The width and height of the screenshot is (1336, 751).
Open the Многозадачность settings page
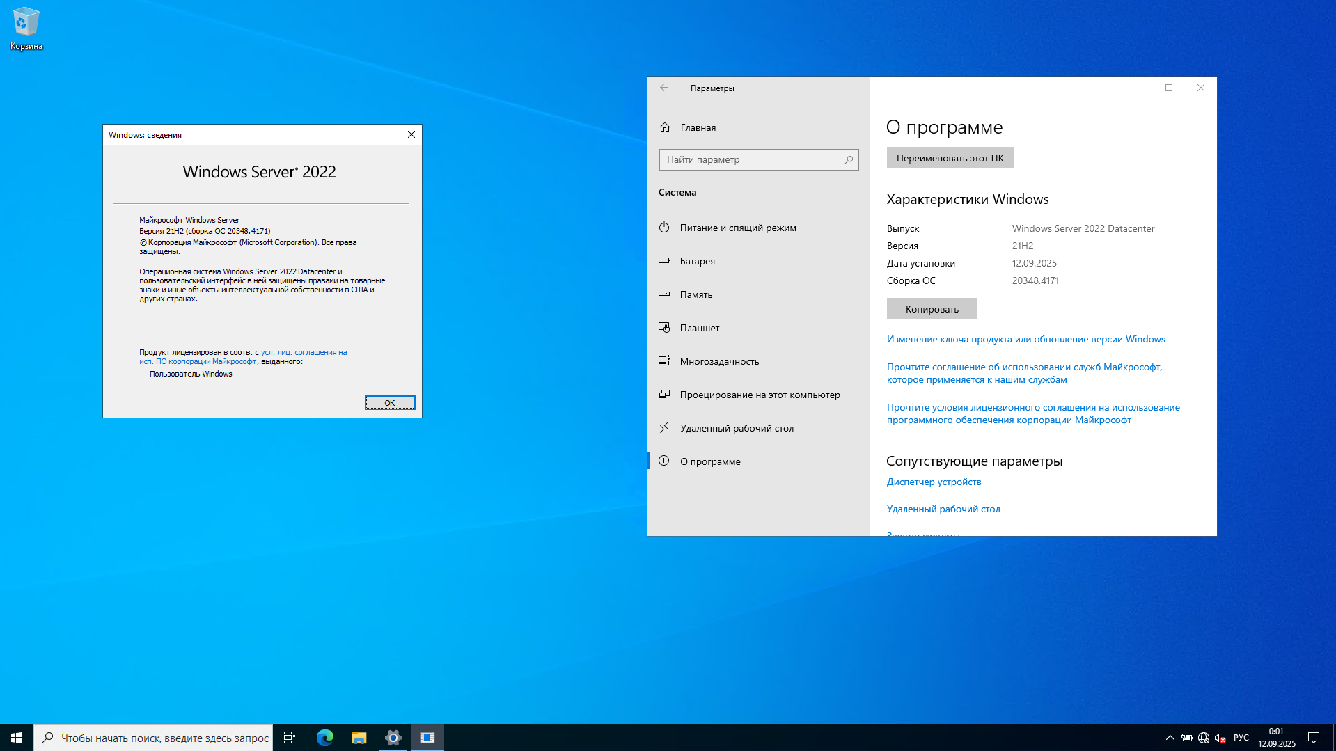pyautogui.click(x=759, y=361)
